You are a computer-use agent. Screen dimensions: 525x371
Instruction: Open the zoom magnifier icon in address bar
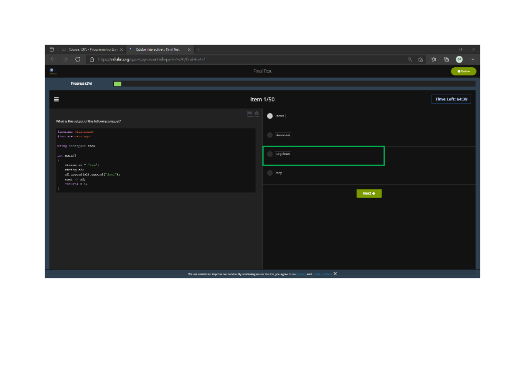coord(410,59)
